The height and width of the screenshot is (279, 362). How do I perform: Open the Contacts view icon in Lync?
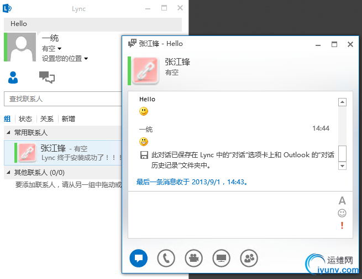13,77
